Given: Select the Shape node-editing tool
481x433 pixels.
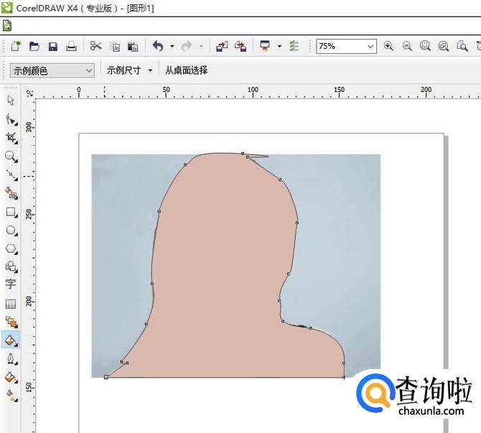Looking at the screenshot, I should coord(11,119).
